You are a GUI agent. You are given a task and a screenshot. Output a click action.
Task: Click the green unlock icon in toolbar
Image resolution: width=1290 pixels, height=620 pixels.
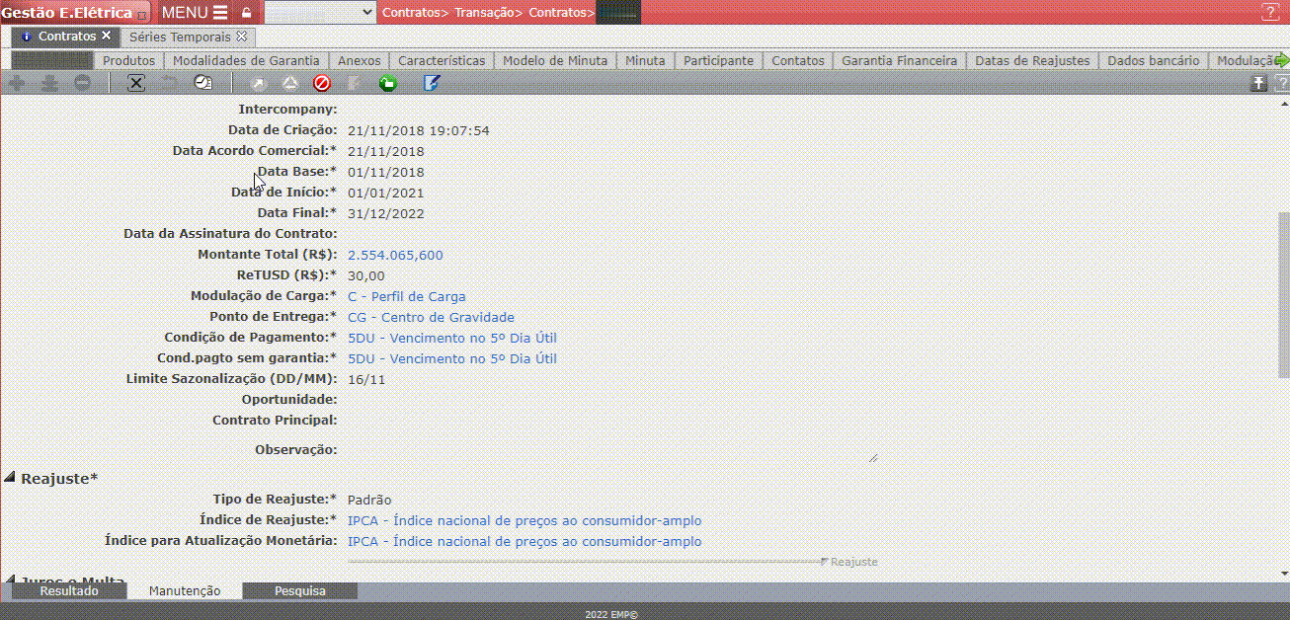(387, 84)
